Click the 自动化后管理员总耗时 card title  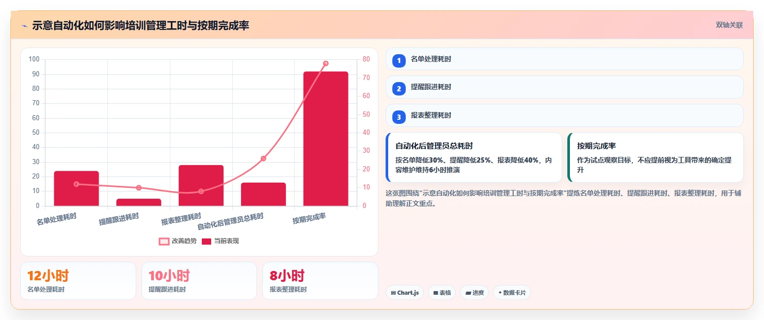[434, 146]
